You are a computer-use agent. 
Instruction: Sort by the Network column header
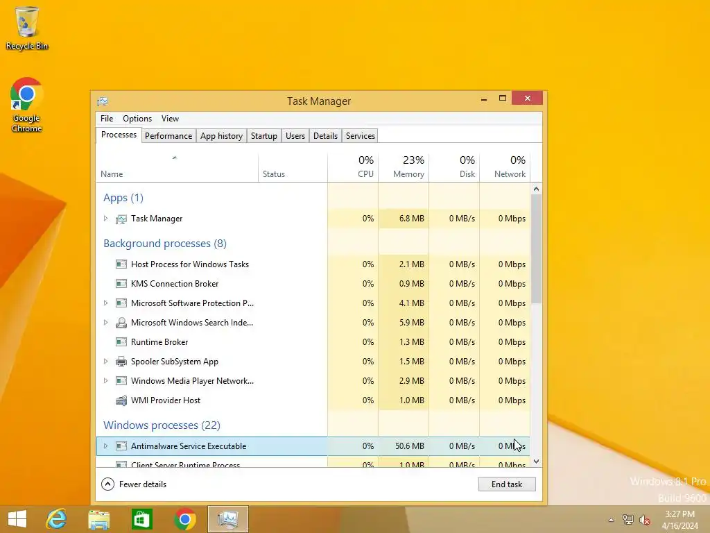tap(505, 168)
